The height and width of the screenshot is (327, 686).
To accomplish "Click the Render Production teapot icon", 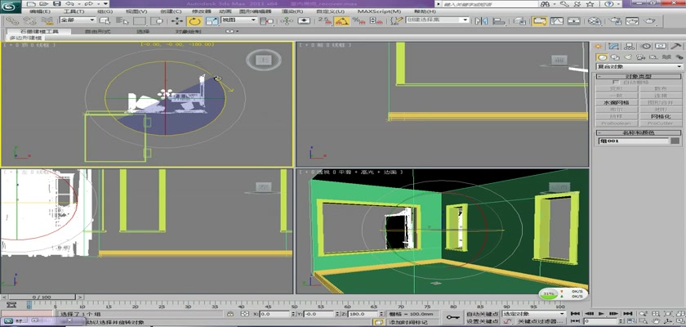I will [650, 20].
